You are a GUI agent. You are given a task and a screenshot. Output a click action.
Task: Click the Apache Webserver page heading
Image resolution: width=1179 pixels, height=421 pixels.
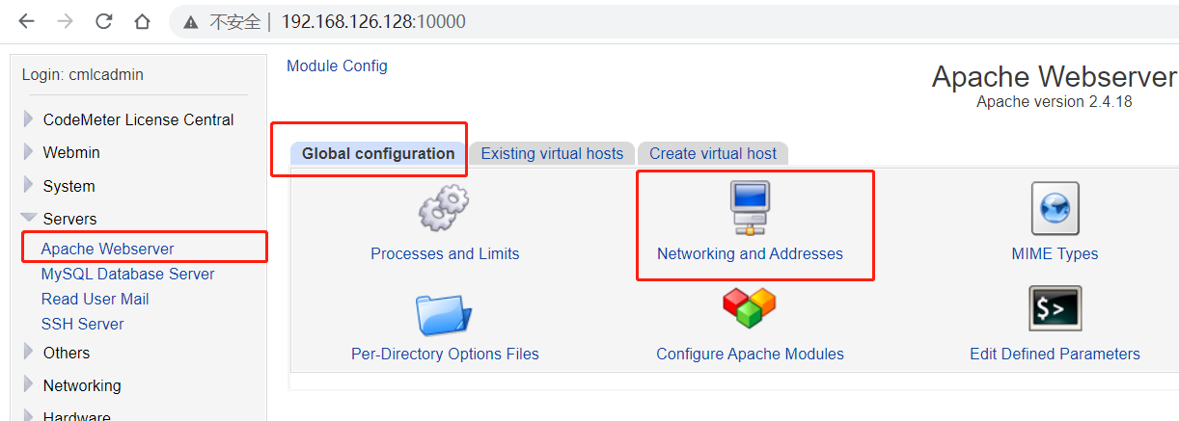coord(1055,77)
